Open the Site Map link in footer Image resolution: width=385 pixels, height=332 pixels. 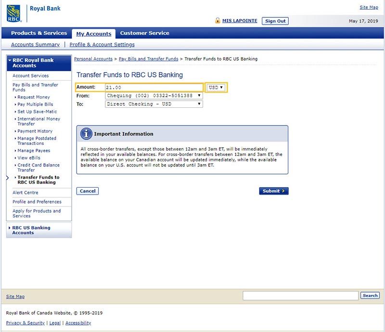click(x=15, y=296)
